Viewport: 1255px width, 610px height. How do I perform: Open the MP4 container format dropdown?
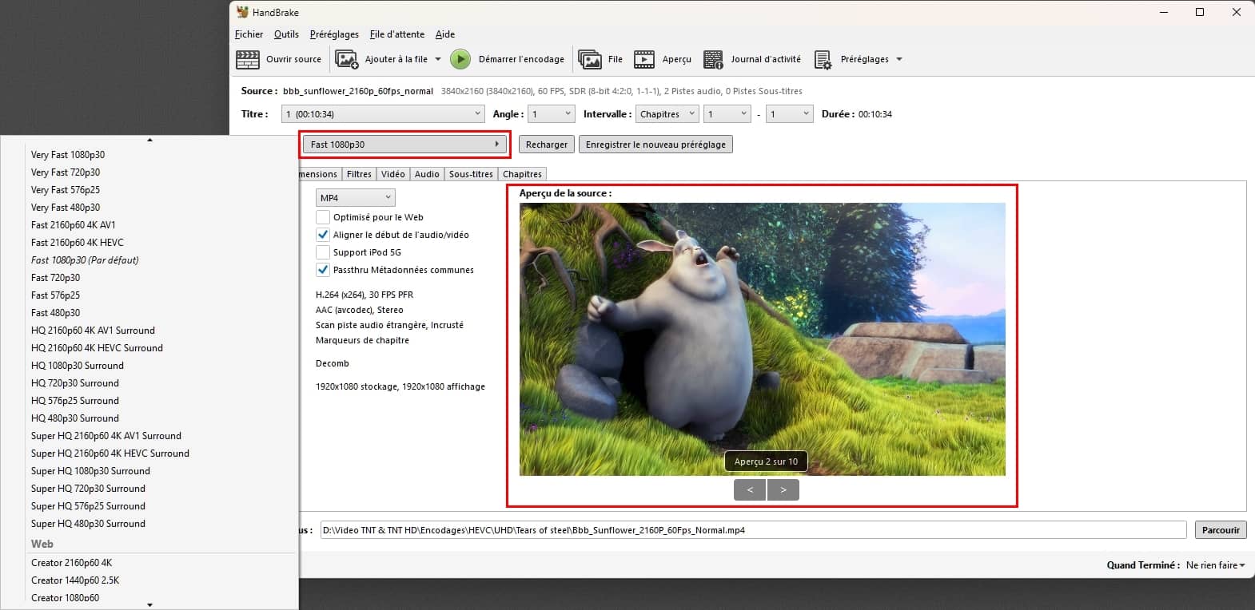click(x=355, y=198)
